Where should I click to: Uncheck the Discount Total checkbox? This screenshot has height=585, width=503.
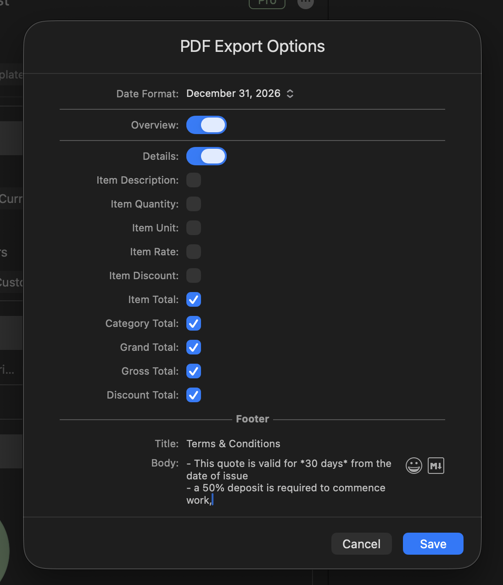[194, 395]
